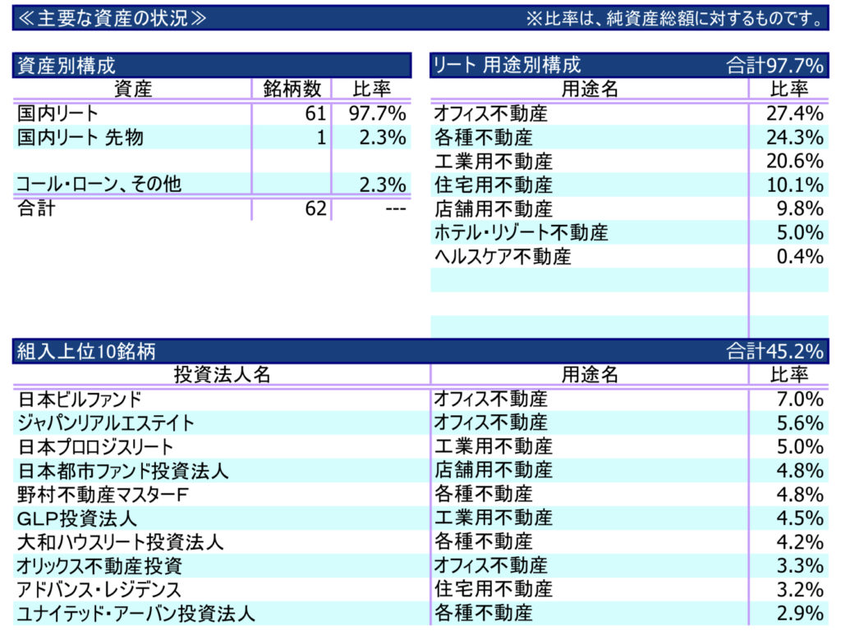Click the 合計45.2% total in holdings header
Viewport: 841px width, 635px height.
point(774,351)
